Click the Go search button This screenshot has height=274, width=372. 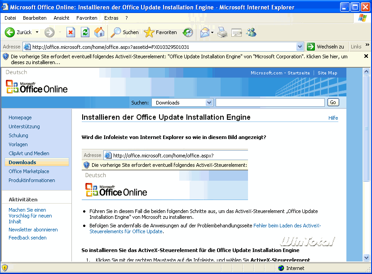click(333, 102)
